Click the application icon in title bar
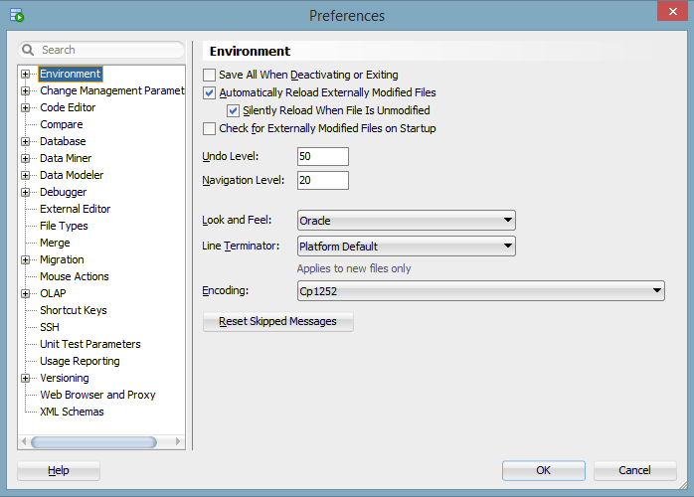This screenshot has width=694, height=497. pyautogui.click(x=15, y=15)
